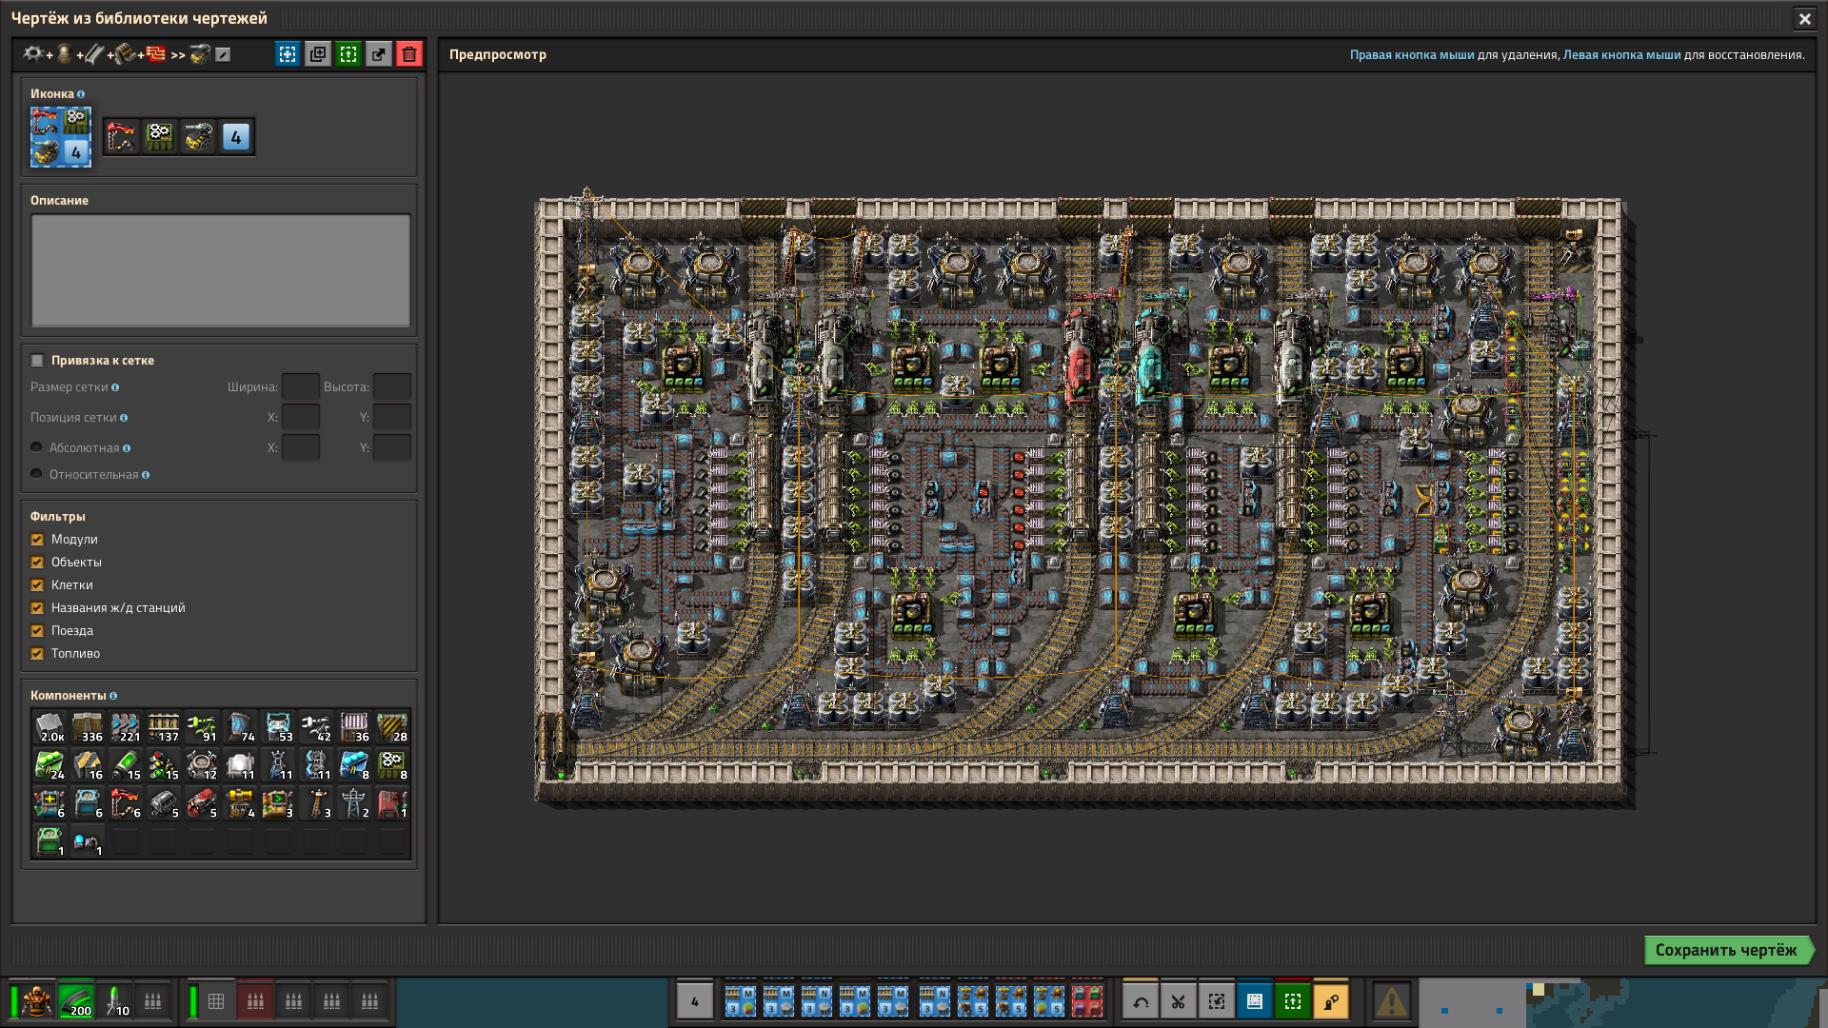Image resolution: width=1828 pixels, height=1028 pixels.
Task: Click the rail signal component, count 15
Action: tap(164, 765)
